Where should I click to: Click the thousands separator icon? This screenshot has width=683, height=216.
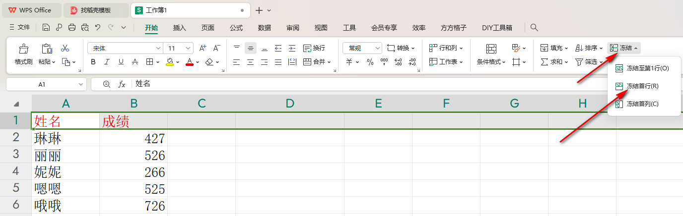384,62
